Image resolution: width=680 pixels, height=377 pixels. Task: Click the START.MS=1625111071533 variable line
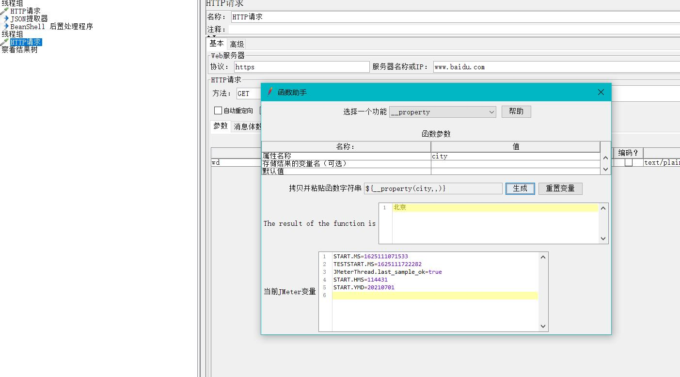point(371,256)
